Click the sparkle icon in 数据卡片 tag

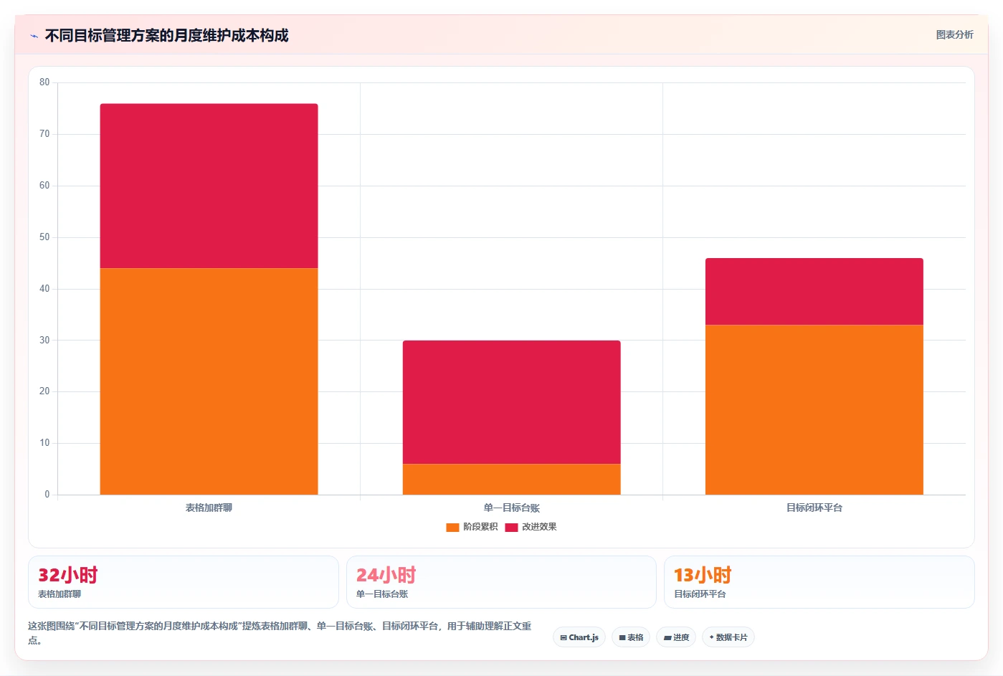coord(711,637)
